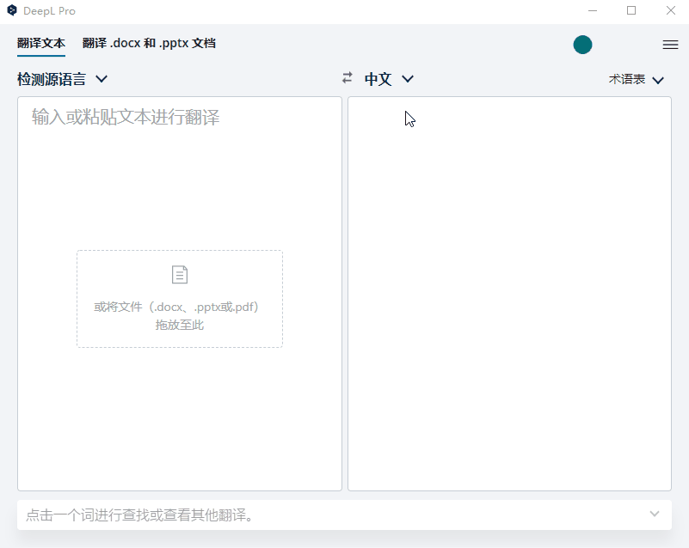Open the hamburger menu icon
Viewport: 689px width, 548px height.
(670, 45)
